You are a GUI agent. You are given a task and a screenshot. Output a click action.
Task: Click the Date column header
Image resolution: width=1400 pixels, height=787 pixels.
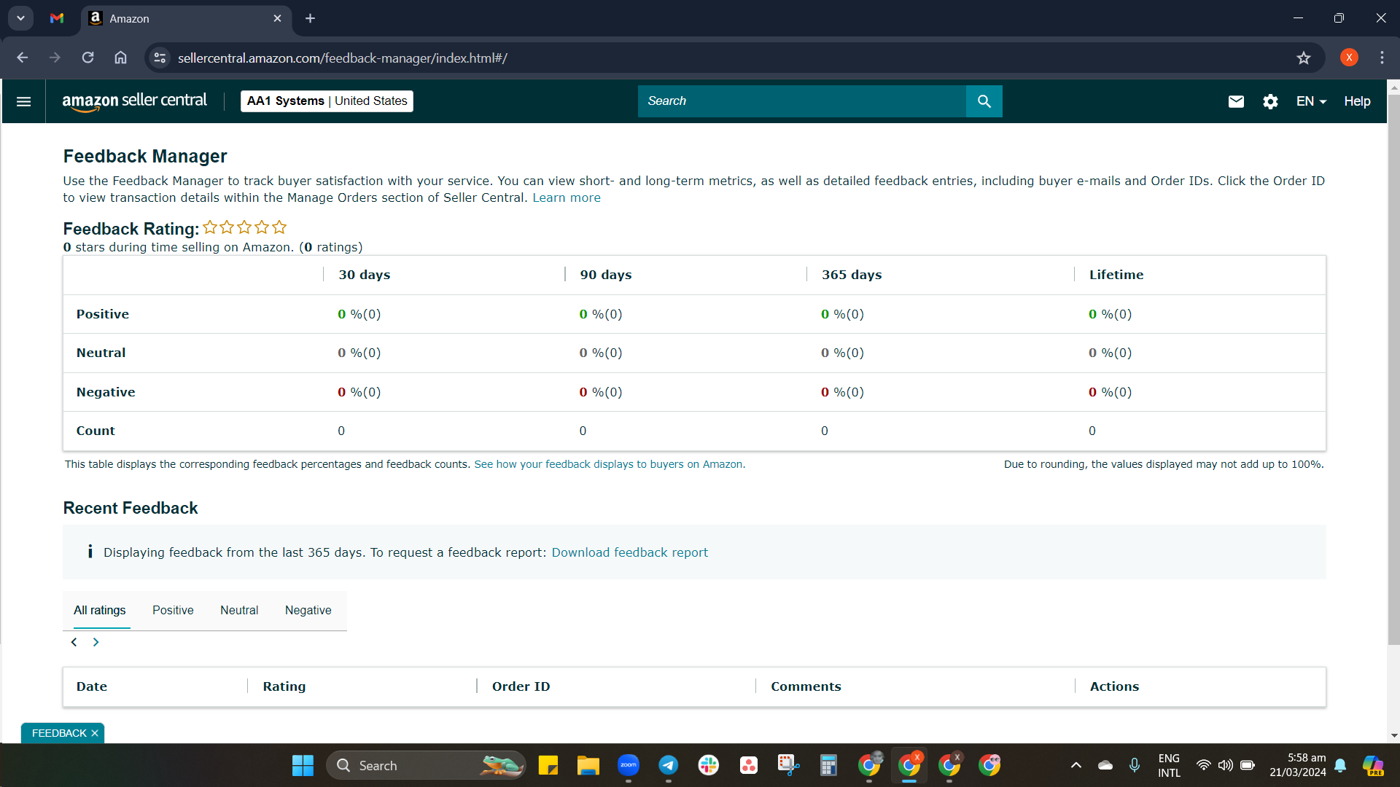(x=92, y=686)
